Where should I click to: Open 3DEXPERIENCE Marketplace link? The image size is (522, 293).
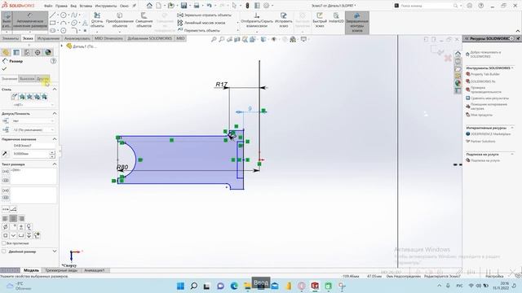click(x=490, y=133)
